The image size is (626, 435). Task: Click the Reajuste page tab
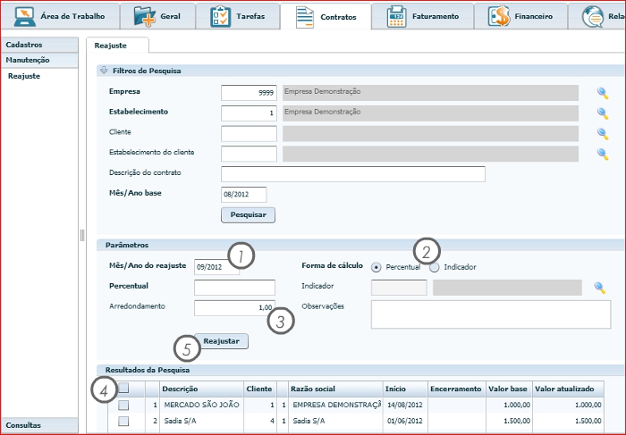pyautogui.click(x=117, y=46)
